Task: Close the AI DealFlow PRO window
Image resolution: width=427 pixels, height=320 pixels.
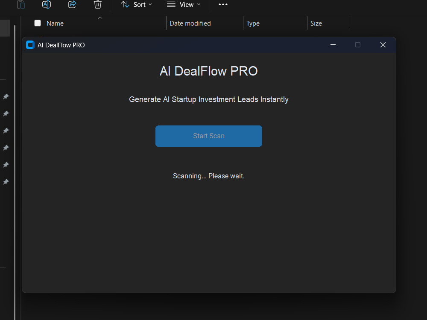Action: click(383, 45)
